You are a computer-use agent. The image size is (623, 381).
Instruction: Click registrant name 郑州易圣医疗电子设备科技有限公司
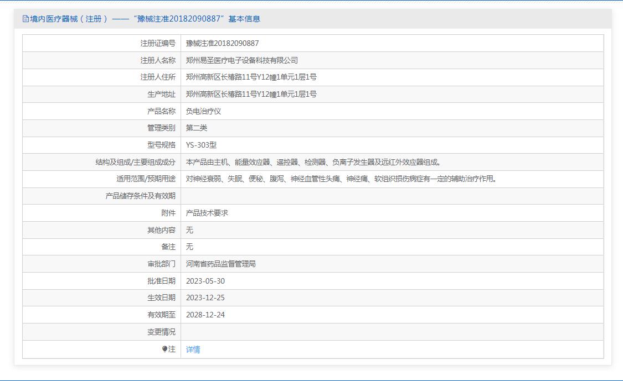(241, 60)
